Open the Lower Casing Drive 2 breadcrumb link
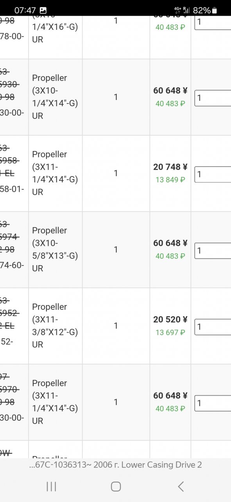The image size is (231, 502). [115, 465]
